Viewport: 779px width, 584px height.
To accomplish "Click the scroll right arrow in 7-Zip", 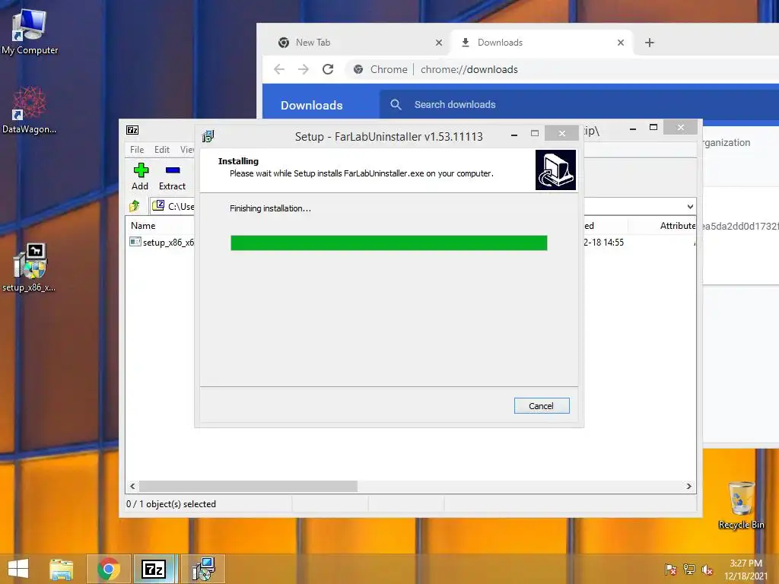I will [688, 486].
